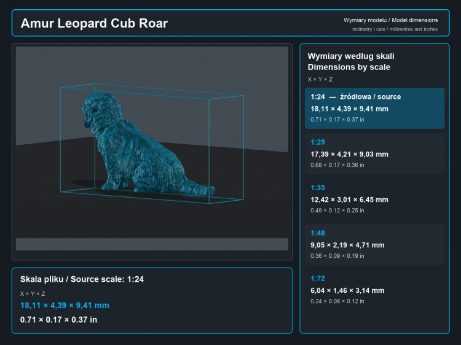Select the 1:24 źródłowa / source scale card
This screenshot has height=345, width=461.
coord(374,108)
